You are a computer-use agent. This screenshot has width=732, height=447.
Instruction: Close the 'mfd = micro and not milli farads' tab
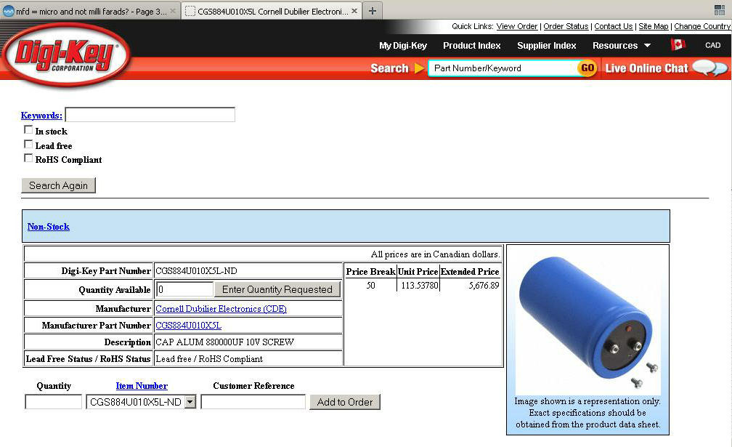point(173,11)
